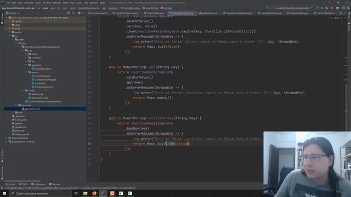
Task: Open the run configuration dropdown
Action: click(x=293, y=8)
